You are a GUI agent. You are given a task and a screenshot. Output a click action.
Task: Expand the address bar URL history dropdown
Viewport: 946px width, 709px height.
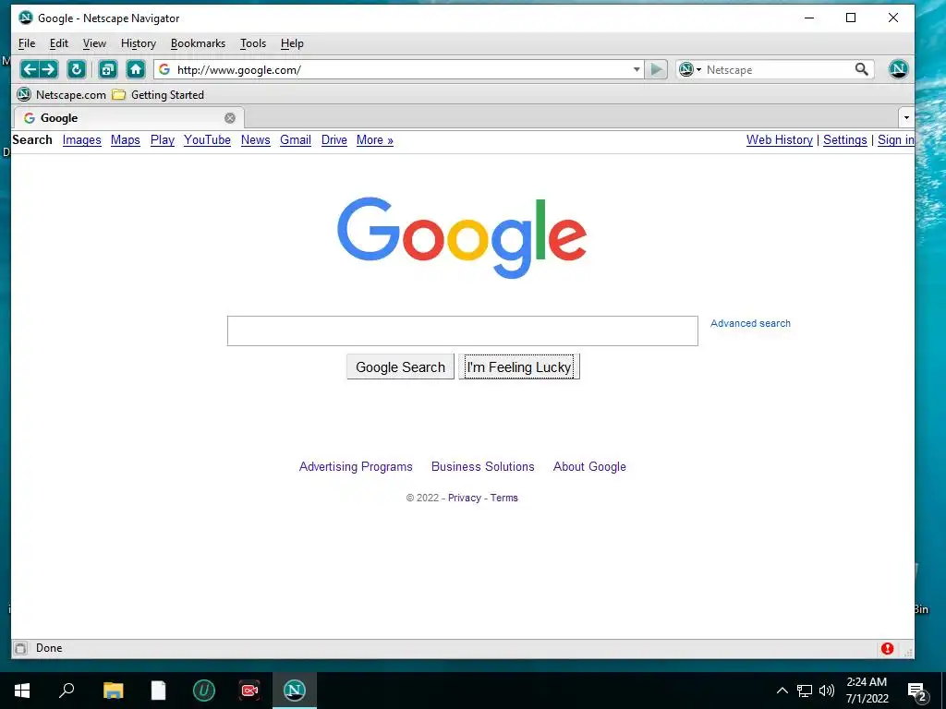pos(637,69)
